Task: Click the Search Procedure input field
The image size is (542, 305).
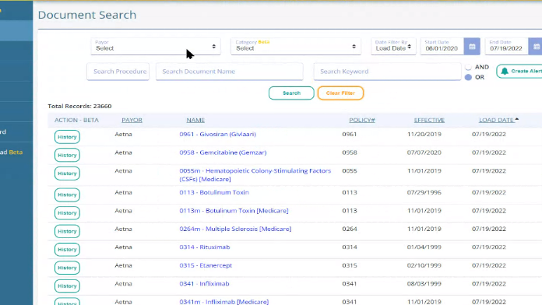Action: pyautogui.click(x=118, y=72)
